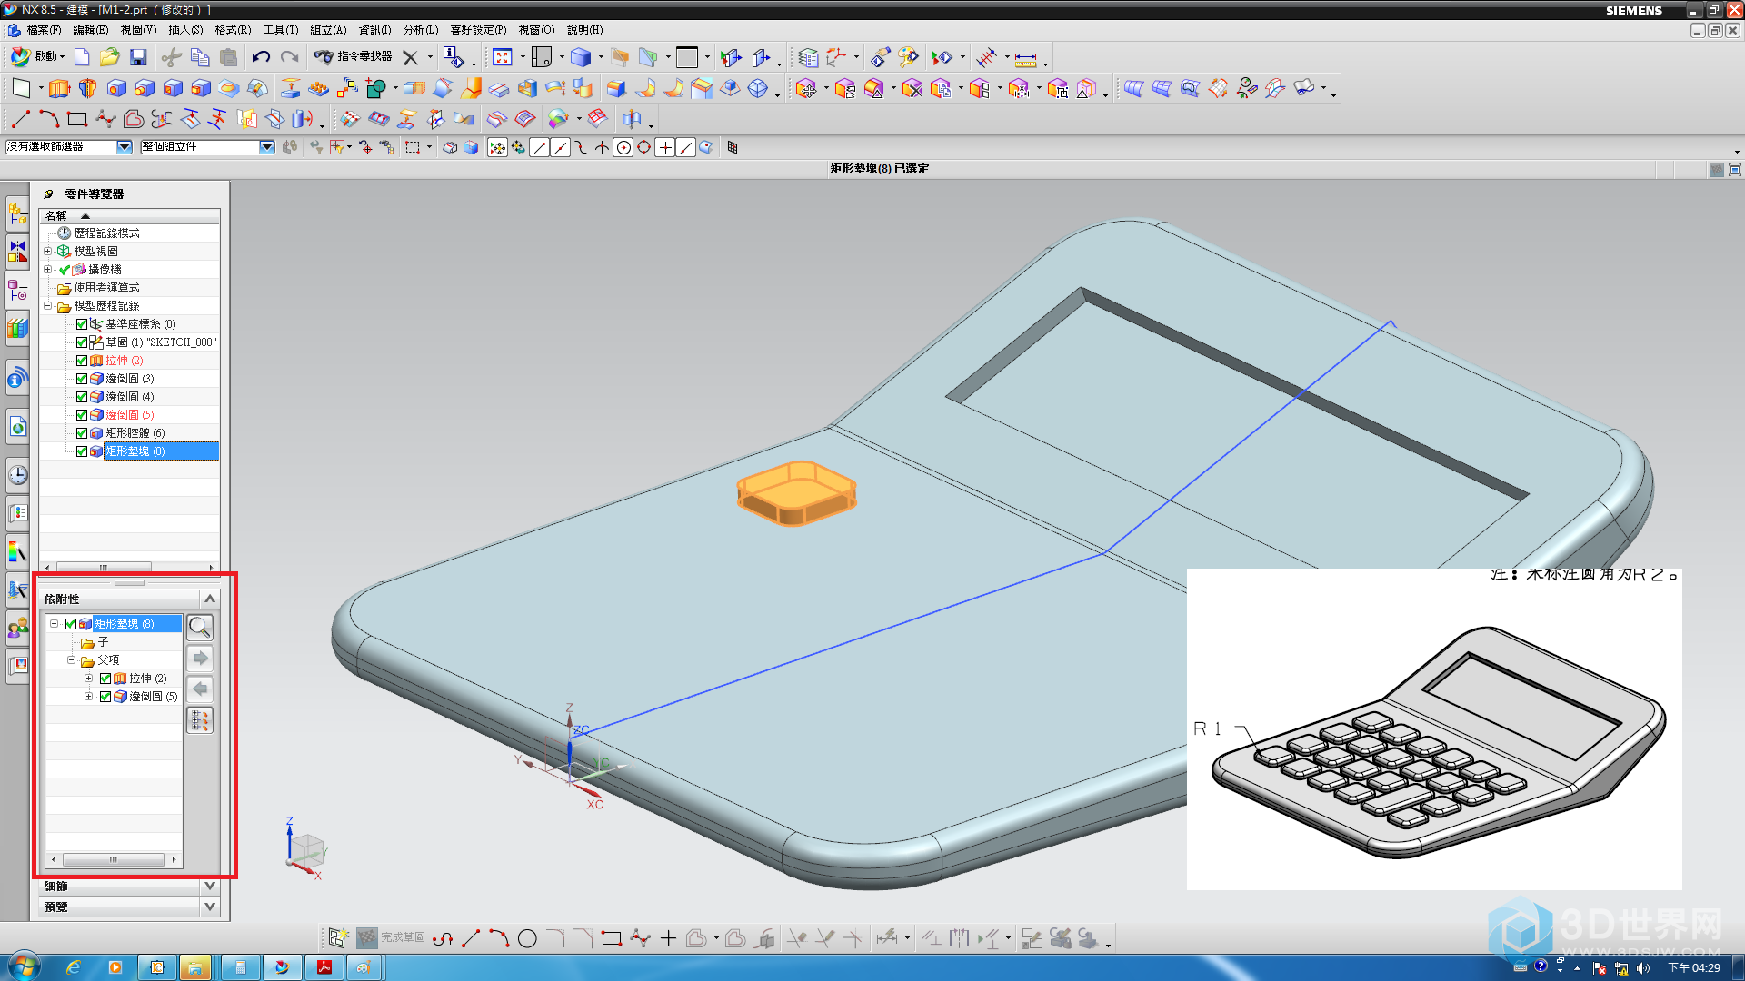Expand the 細節 panel

pos(210,886)
